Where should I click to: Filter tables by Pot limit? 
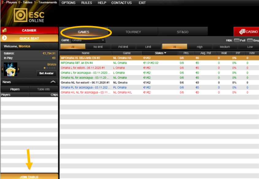pos(123,47)
